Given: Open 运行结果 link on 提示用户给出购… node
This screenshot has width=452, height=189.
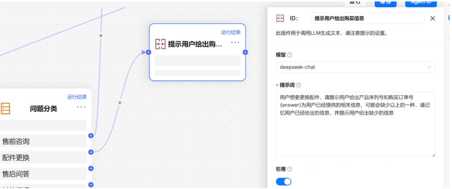Looking at the screenshot, I should tap(230, 33).
